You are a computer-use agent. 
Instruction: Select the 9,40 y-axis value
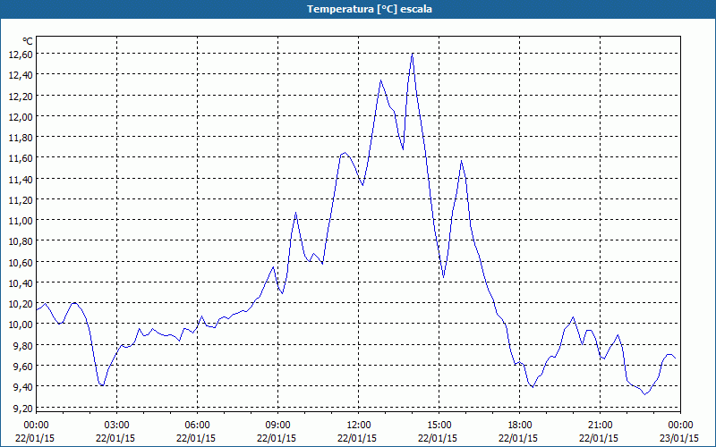point(23,387)
